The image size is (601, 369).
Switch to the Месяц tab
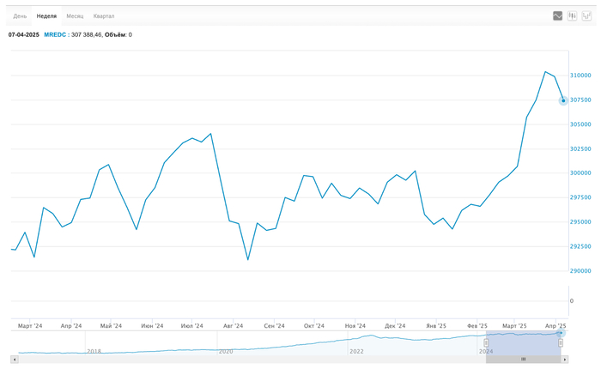pyautogui.click(x=76, y=16)
